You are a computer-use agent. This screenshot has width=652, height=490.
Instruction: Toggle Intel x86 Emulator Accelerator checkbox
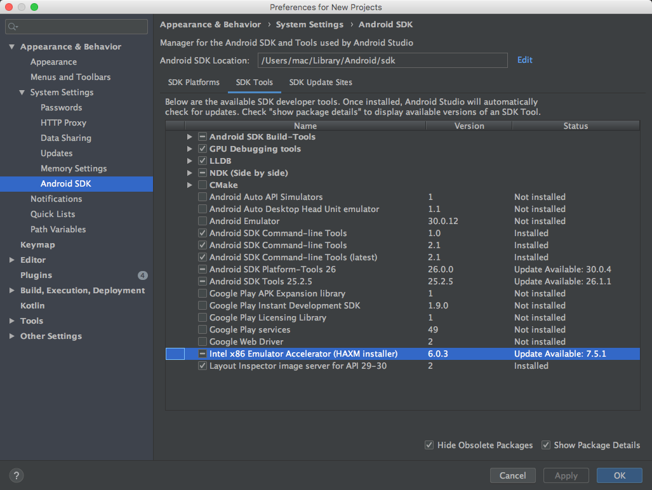(203, 354)
